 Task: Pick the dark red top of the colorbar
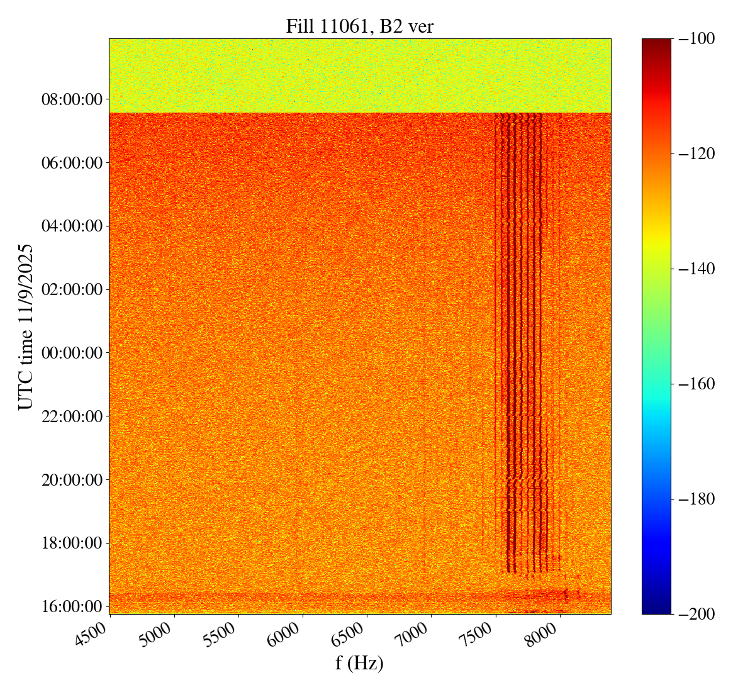click(656, 44)
